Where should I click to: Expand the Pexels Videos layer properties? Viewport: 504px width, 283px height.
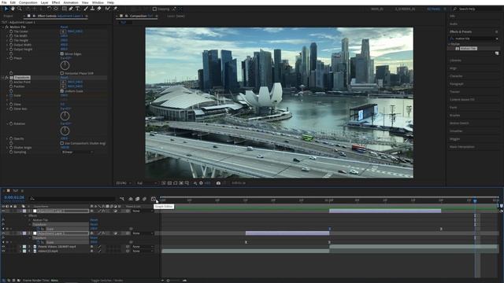click(x=20, y=246)
